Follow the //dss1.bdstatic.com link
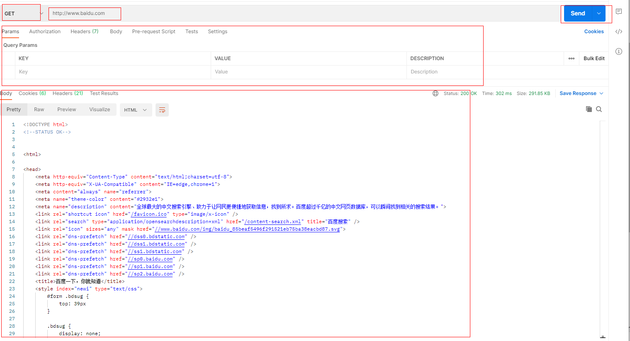The height and width of the screenshot is (341, 630). tap(156, 244)
